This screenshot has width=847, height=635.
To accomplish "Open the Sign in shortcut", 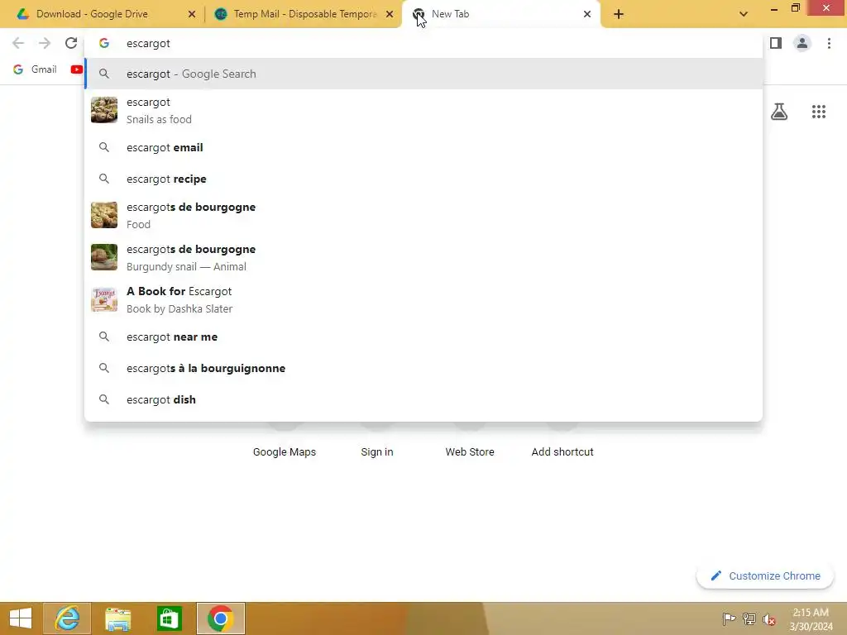I will [377, 451].
